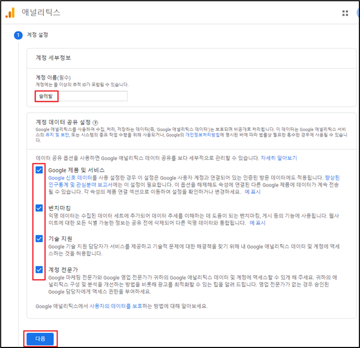Open the Google apps grid icon

click(345, 13)
